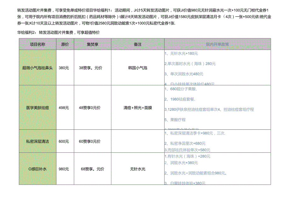Click the line '润致水光+润致动能素组合980元。'
Viewport: 290px width, 205px height.
click(199, 173)
